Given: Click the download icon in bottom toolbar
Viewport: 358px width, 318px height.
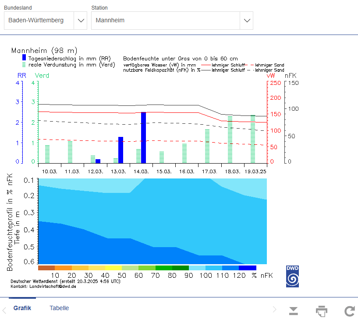Looking at the screenshot, I should (x=294, y=311).
